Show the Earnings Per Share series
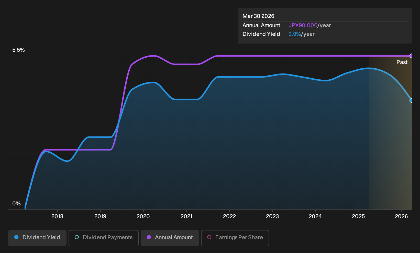Viewport: 420px width, 253px height. click(x=235, y=238)
